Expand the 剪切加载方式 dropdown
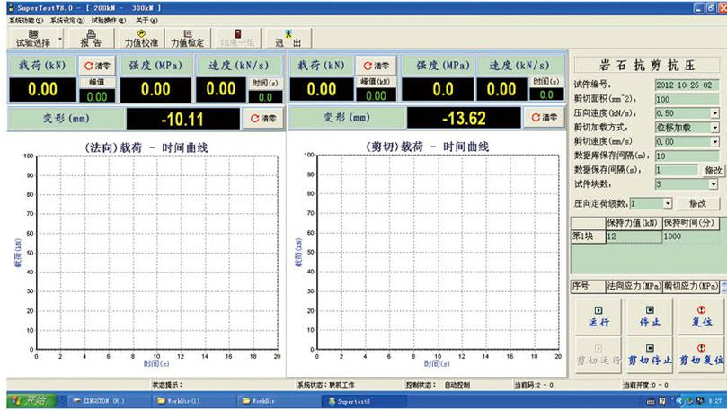727x411 pixels. 714,128
